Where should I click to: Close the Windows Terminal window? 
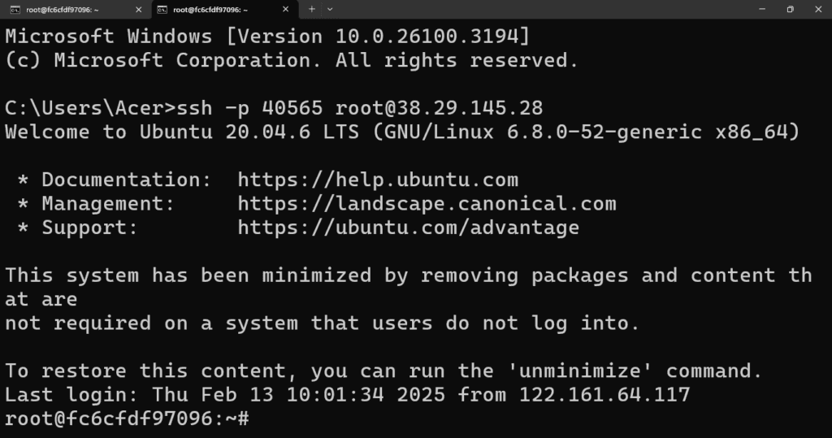pos(818,9)
